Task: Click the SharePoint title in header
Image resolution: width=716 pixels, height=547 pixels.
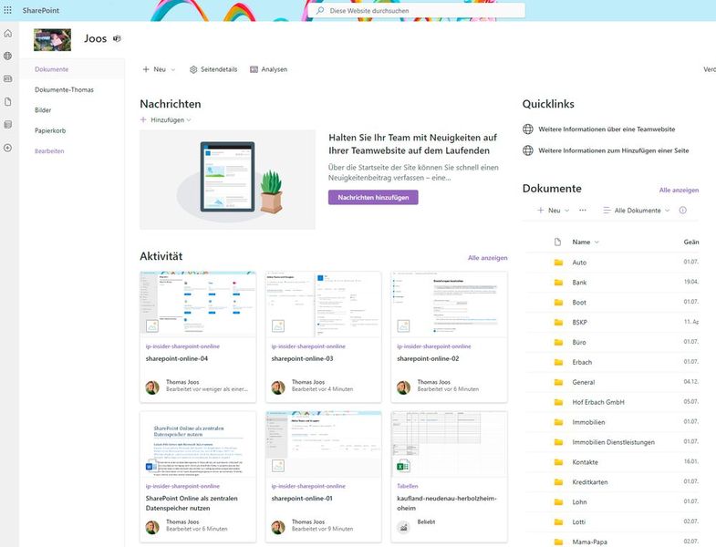Action: point(41,10)
